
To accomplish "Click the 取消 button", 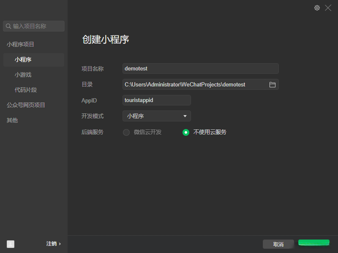I will coord(278,244).
